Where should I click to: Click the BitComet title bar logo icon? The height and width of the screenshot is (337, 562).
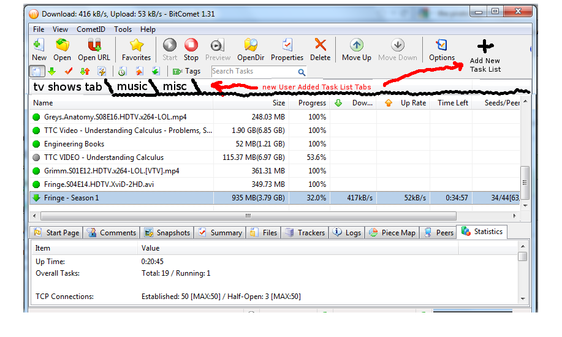tap(34, 14)
